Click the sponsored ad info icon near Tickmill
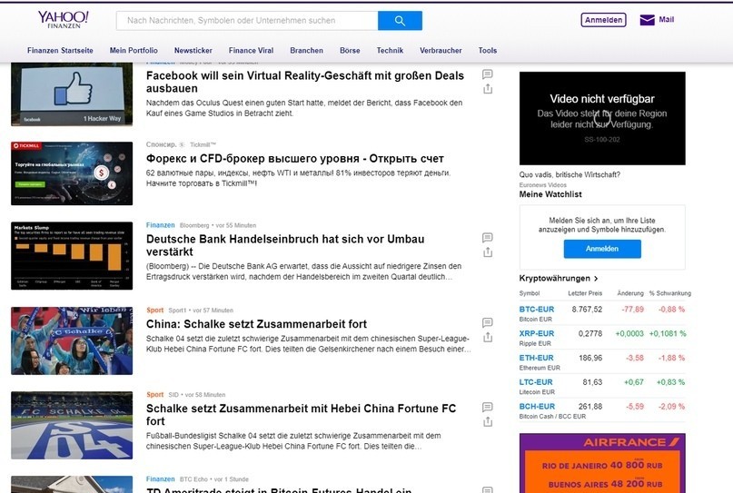Image resolution: width=733 pixels, height=493 pixels. pyautogui.click(x=182, y=145)
